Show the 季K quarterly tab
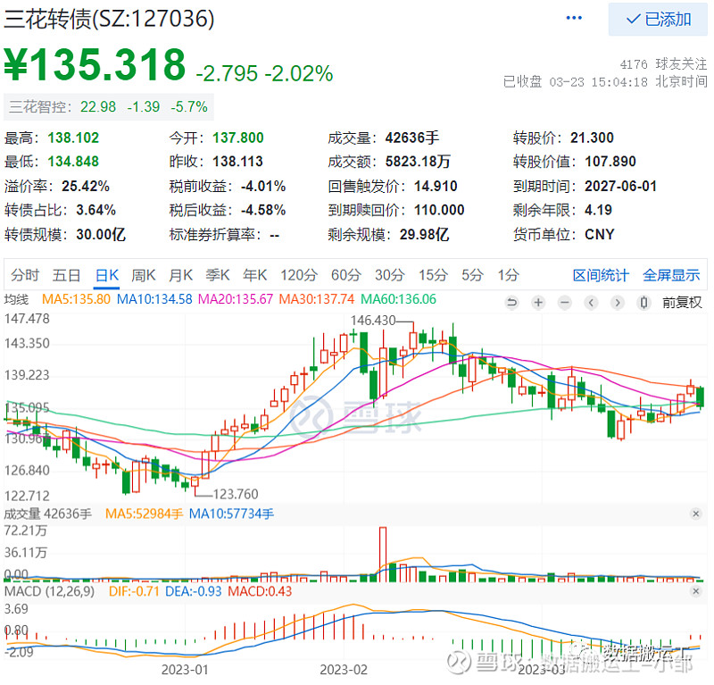The image size is (714, 685). [218, 275]
